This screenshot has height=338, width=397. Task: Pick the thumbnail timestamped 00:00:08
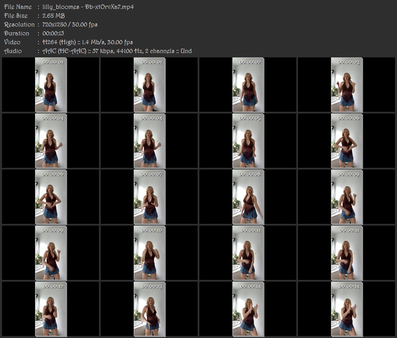tap(248, 197)
